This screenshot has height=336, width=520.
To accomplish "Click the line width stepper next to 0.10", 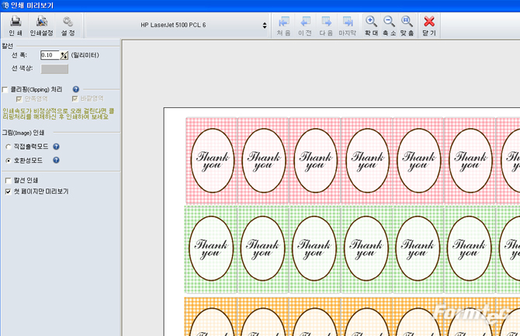I will [64, 55].
